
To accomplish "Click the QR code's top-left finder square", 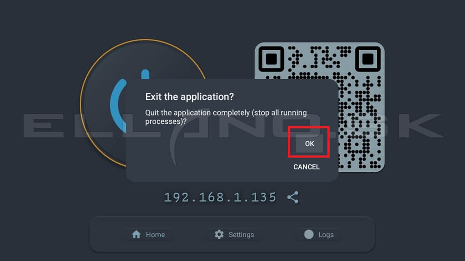I will click(271, 59).
